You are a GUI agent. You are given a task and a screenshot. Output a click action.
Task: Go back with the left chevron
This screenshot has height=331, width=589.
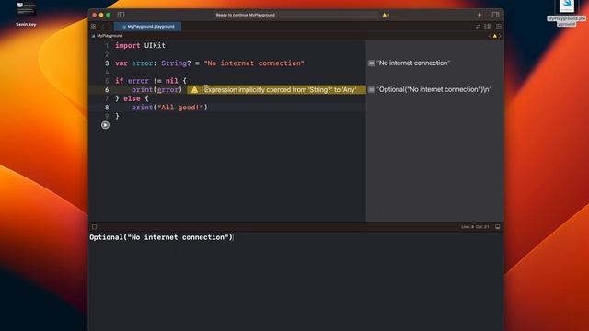click(x=102, y=27)
